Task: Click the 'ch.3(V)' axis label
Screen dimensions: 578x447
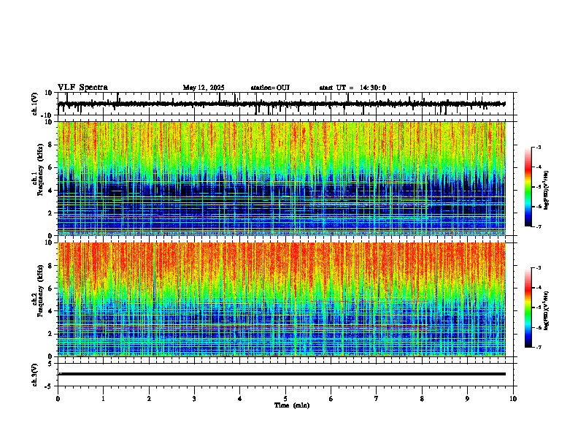Action: click(35, 375)
